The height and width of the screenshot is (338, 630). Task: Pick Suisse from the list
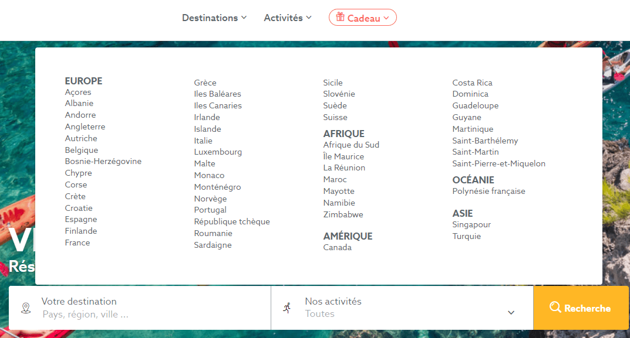[x=335, y=118]
